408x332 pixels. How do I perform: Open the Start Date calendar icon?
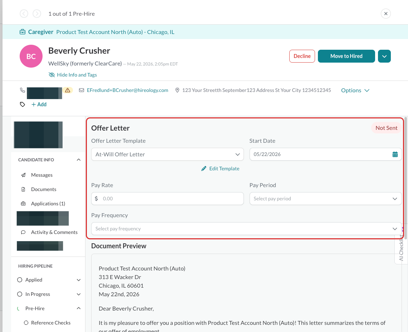tap(395, 155)
